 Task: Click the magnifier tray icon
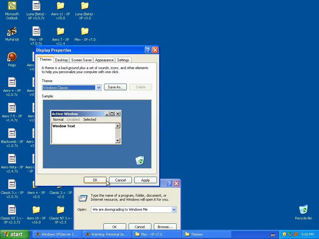tap(296, 234)
